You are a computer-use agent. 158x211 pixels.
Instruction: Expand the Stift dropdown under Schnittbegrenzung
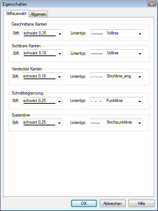pos(42,101)
